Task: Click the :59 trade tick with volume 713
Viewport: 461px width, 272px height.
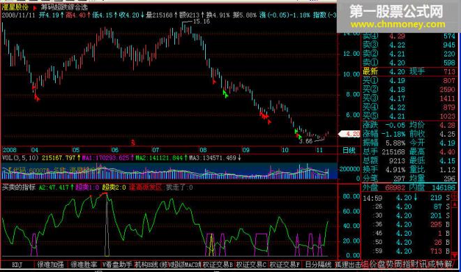Action: click(407, 251)
